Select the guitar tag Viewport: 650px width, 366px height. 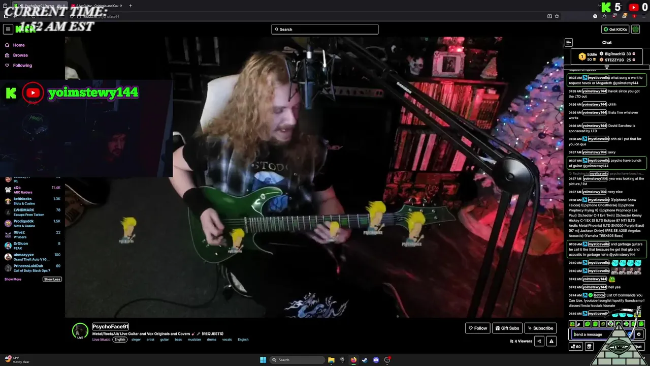(x=165, y=340)
